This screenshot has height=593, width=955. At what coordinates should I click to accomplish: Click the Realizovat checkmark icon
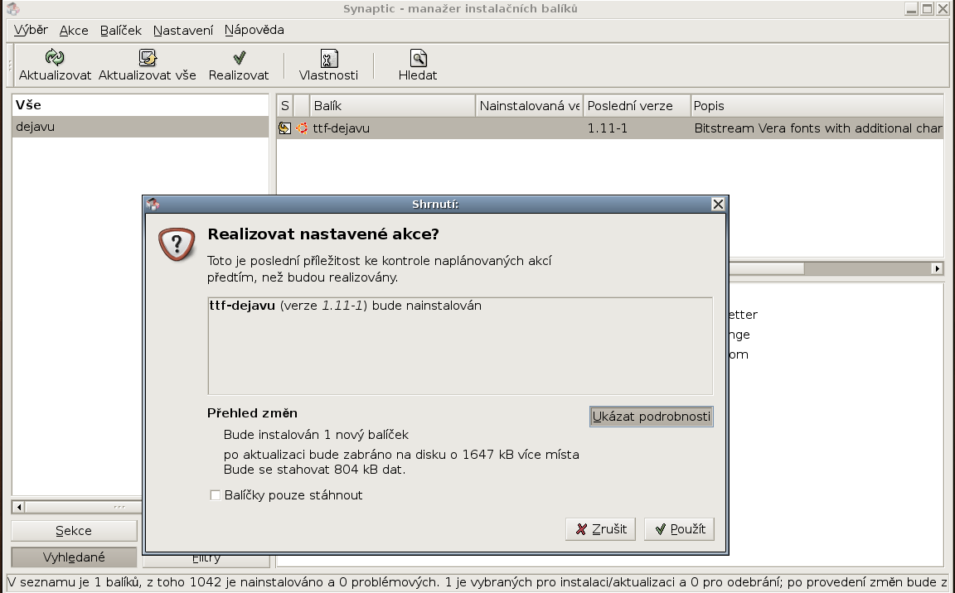[239, 58]
